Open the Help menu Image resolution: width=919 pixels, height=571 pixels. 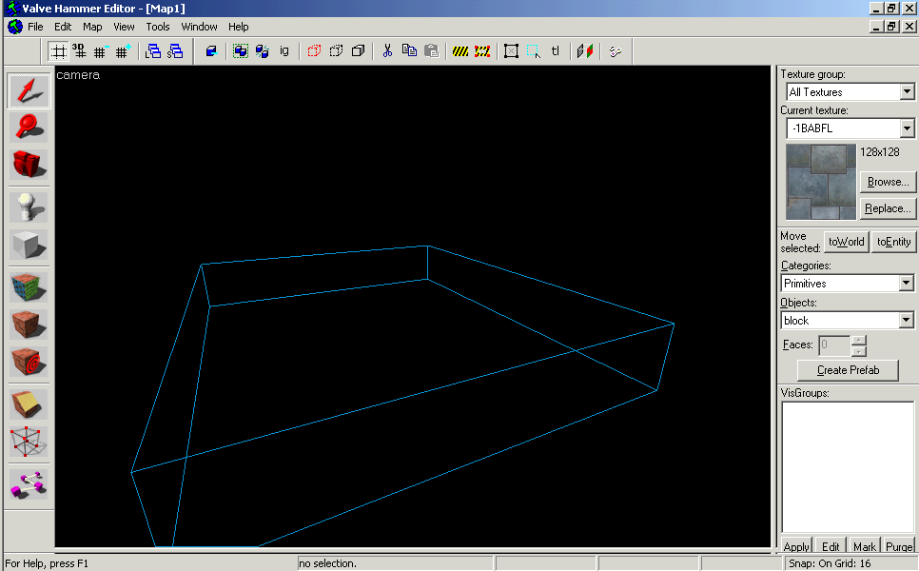(x=238, y=27)
